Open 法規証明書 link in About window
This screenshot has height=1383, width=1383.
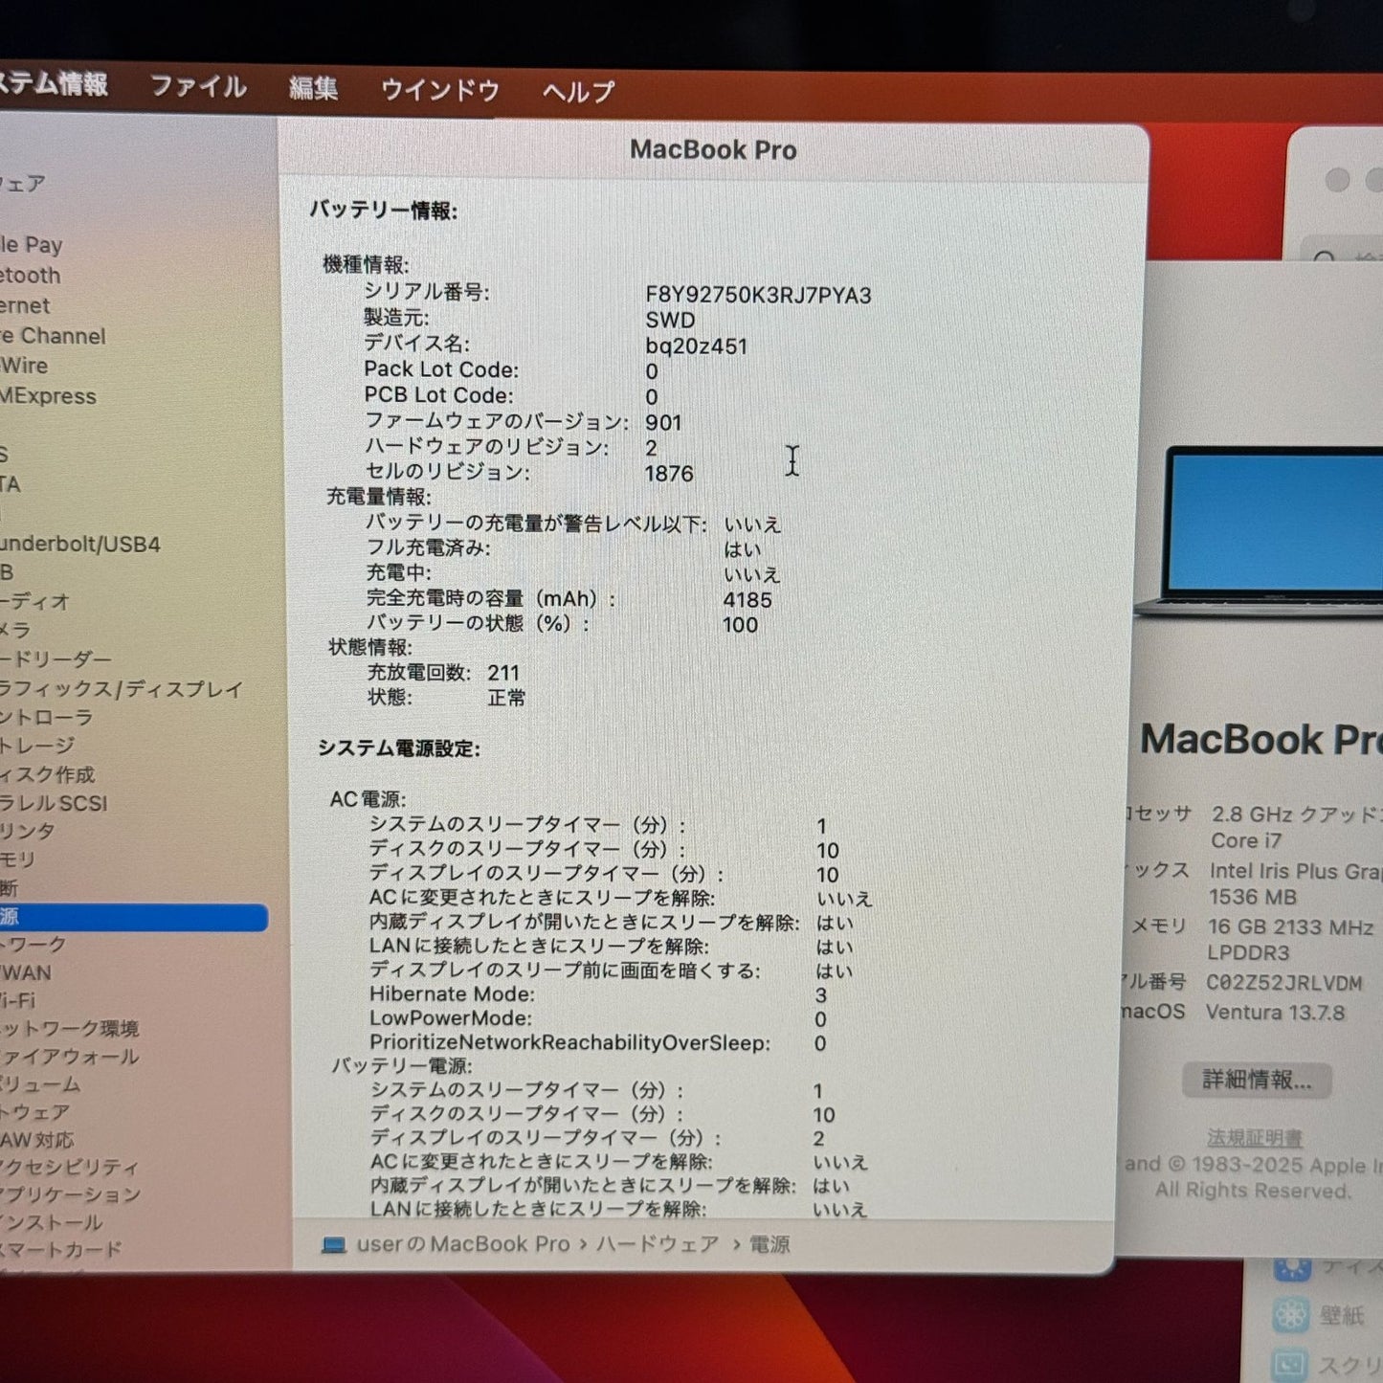click(x=1255, y=1138)
